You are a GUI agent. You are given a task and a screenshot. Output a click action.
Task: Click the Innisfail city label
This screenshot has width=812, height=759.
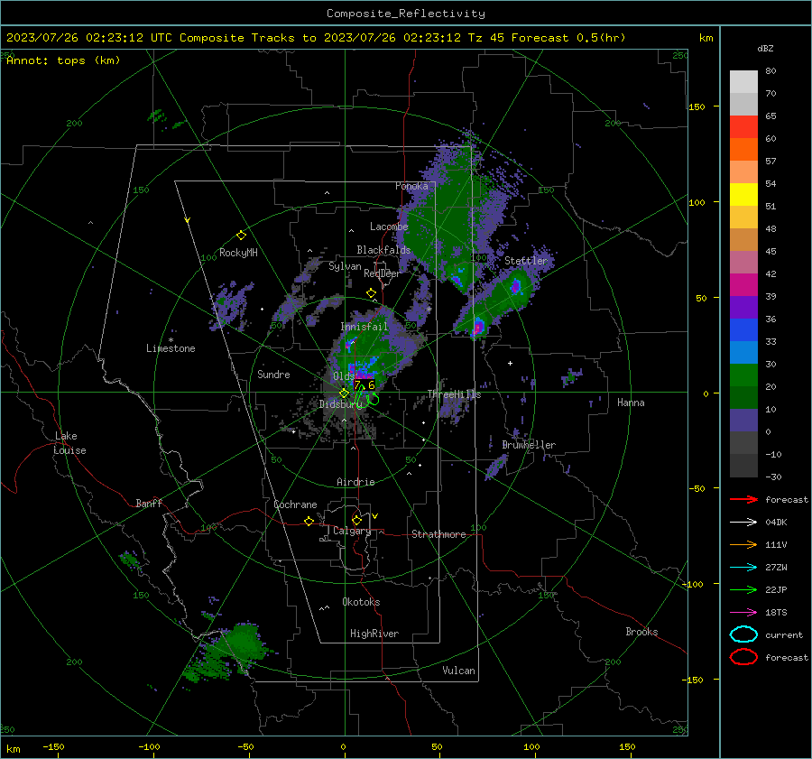click(x=364, y=327)
